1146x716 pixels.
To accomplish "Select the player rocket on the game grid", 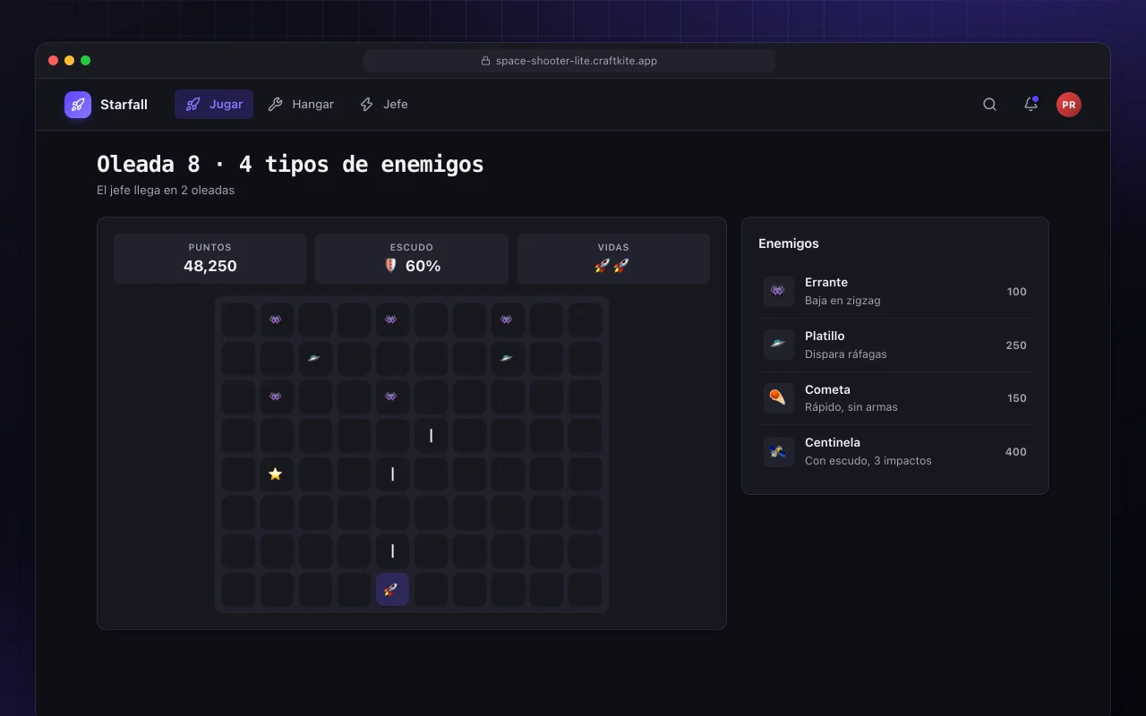I will pyautogui.click(x=392, y=589).
